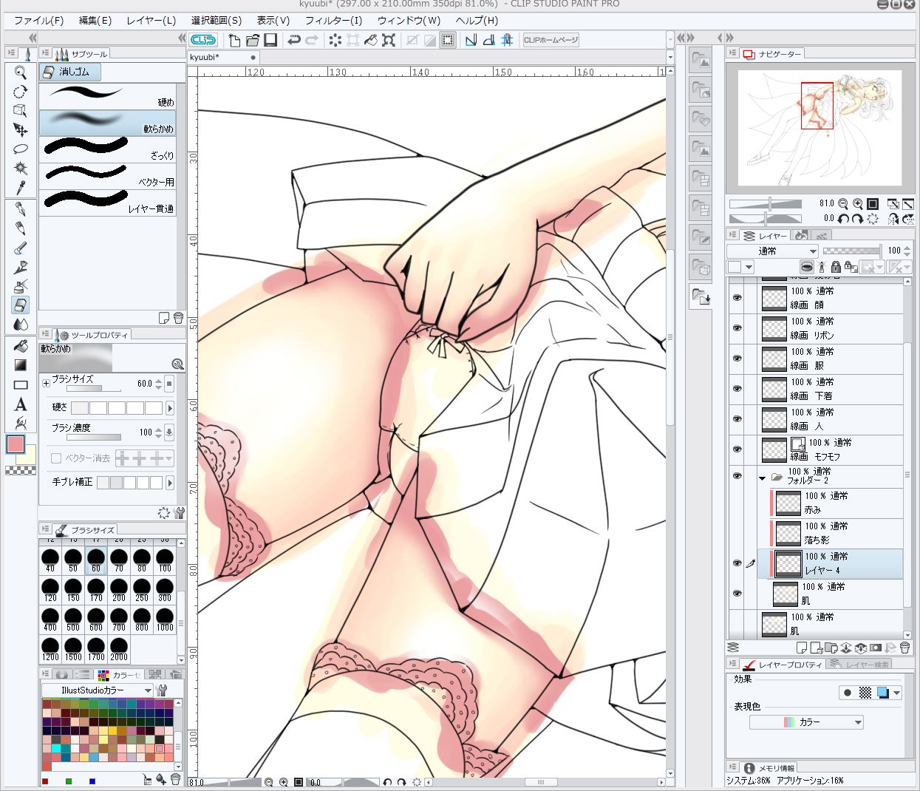Open the 編集(E) menu
The width and height of the screenshot is (920, 791).
click(95, 21)
